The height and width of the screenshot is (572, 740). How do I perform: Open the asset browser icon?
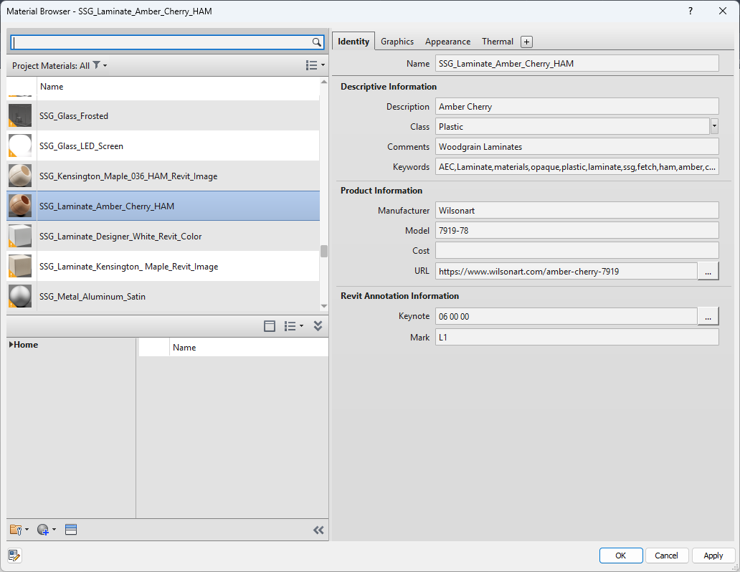click(70, 530)
